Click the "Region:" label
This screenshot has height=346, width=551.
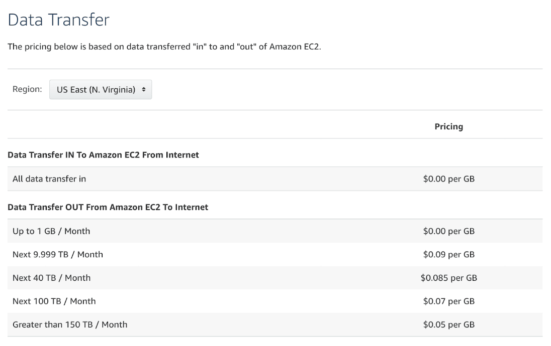click(x=27, y=89)
